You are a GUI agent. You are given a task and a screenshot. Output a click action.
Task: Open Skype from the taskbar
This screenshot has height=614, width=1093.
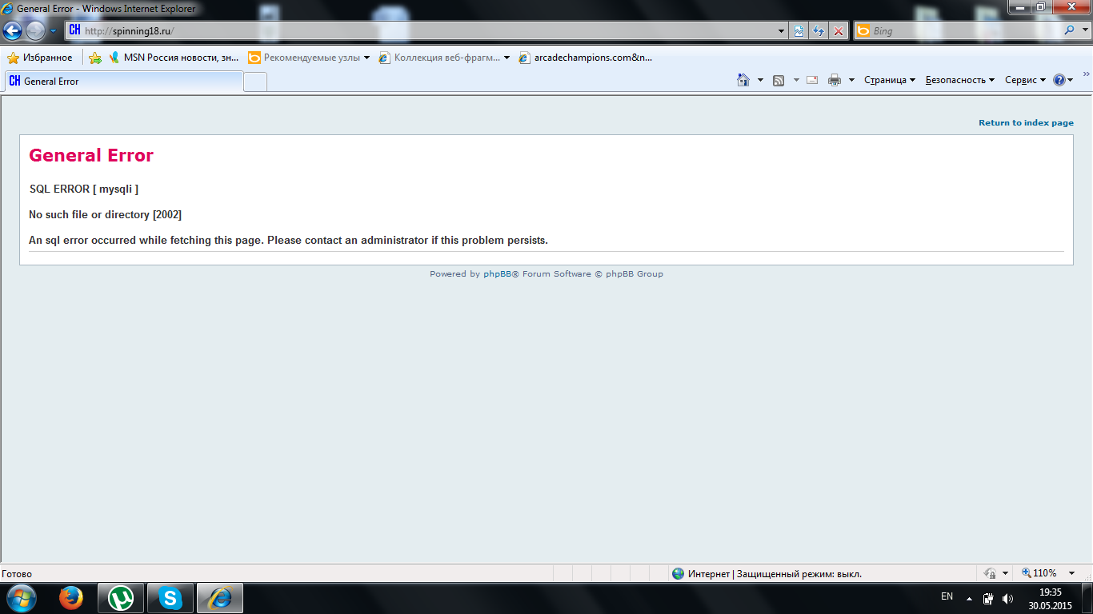pos(170,598)
